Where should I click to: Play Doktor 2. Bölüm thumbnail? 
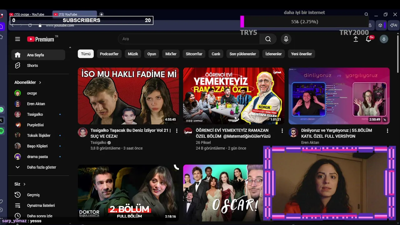pos(128,193)
